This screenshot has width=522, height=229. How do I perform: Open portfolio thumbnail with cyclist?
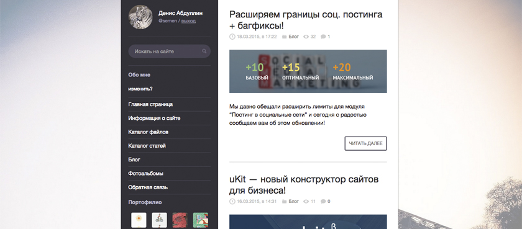pos(160,220)
